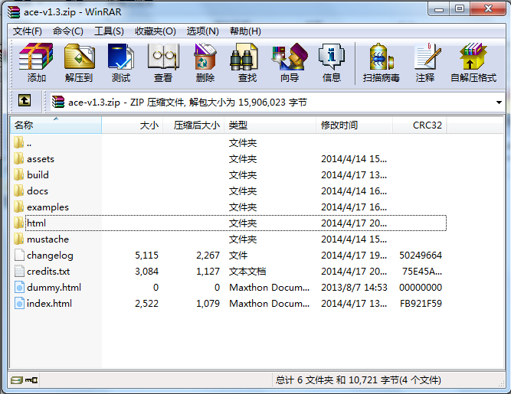This screenshot has height=394, width=511.
Task: Click credits.txt size value 3,084
Action: 146,271
